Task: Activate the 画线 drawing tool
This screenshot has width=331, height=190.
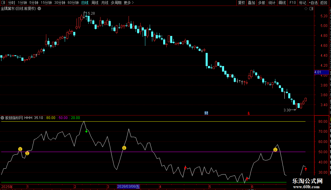Action: (x=282, y=3)
